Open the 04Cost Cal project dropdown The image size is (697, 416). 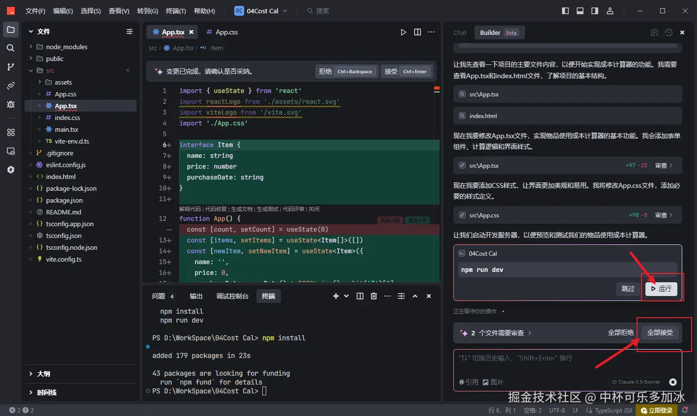coord(261,11)
